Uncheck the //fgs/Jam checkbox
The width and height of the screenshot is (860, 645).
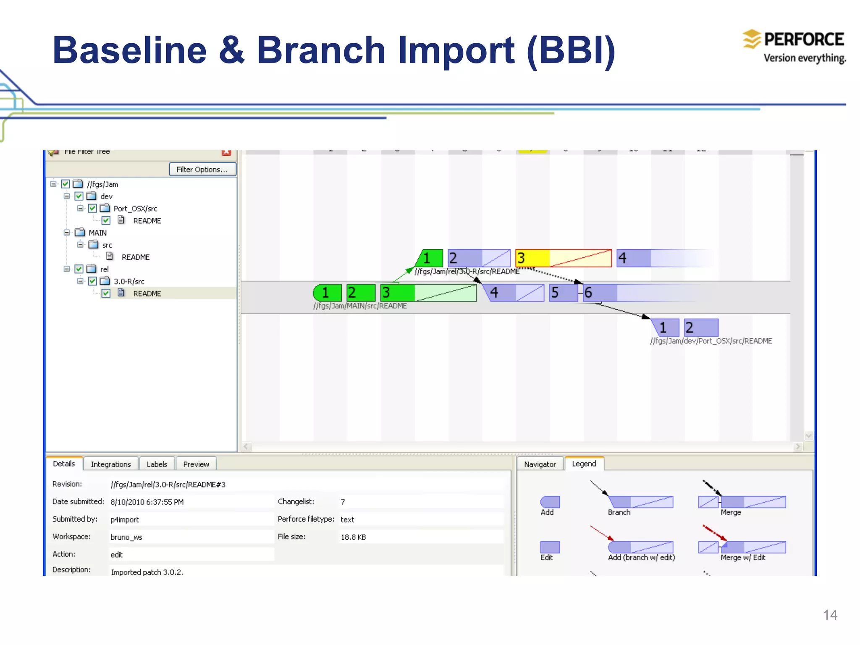pyautogui.click(x=65, y=184)
